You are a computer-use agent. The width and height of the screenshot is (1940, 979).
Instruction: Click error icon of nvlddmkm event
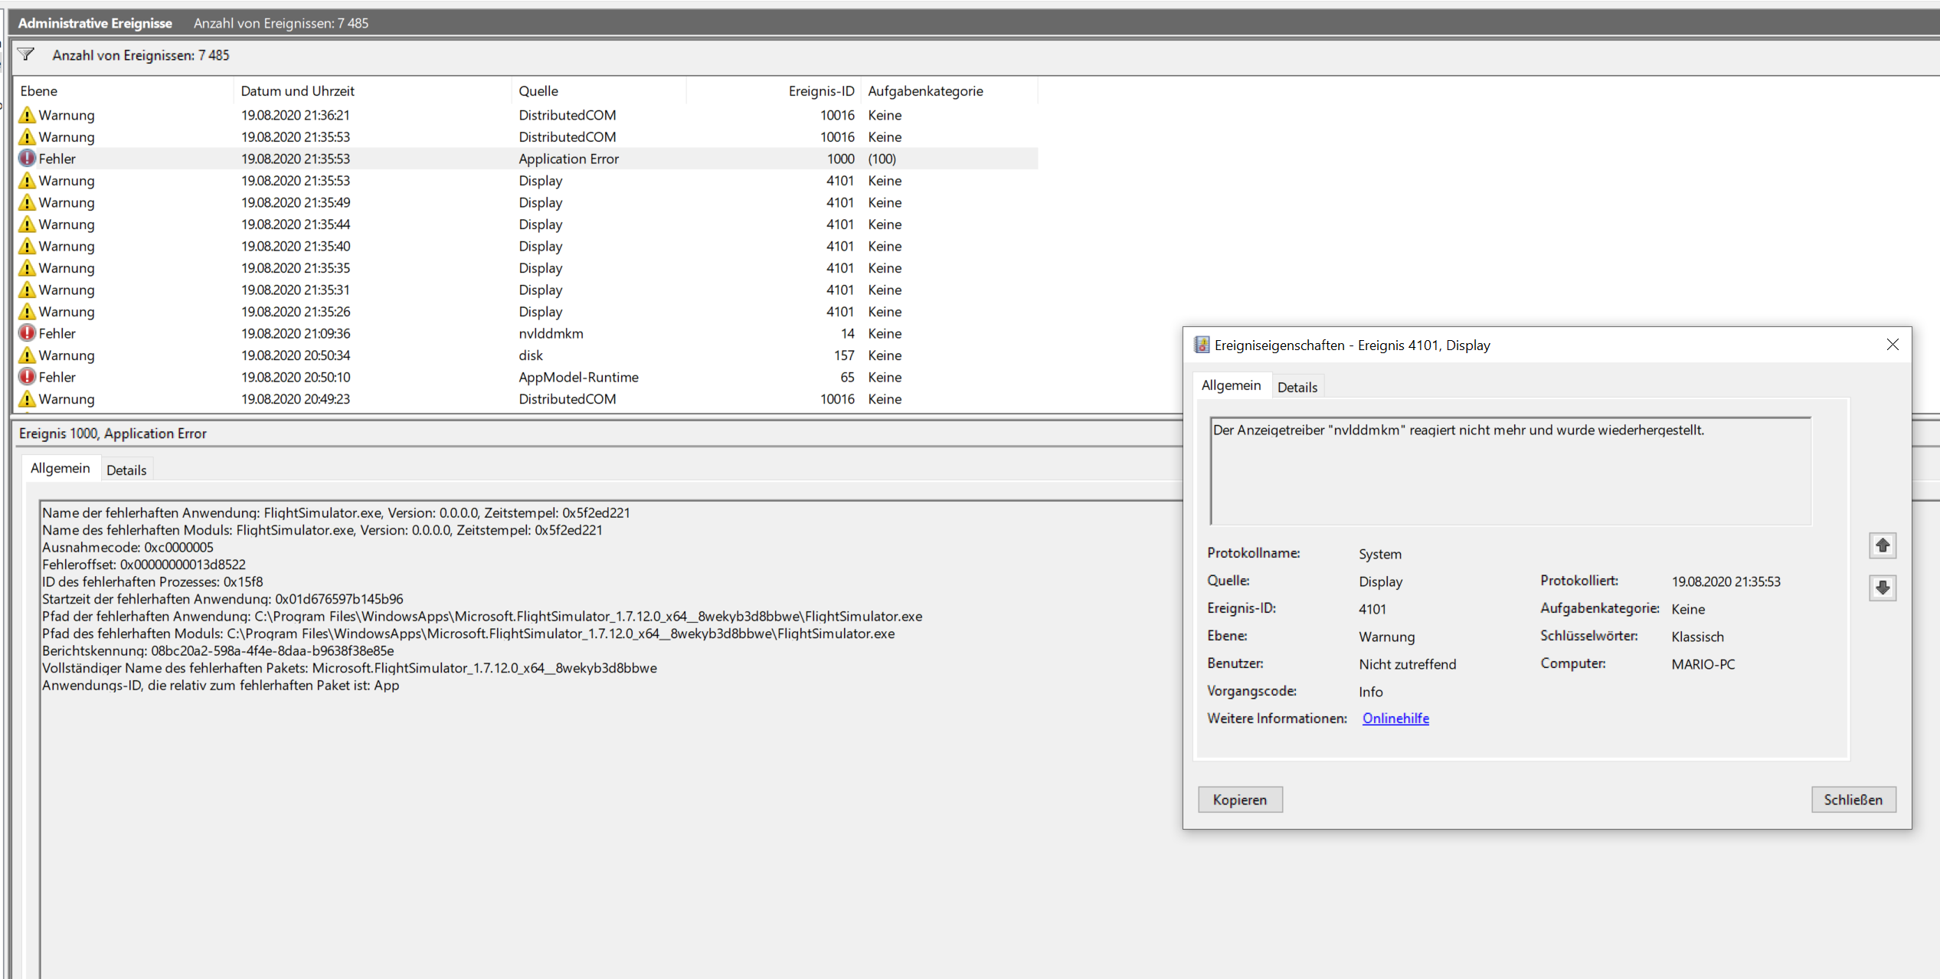(x=27, y=333)
